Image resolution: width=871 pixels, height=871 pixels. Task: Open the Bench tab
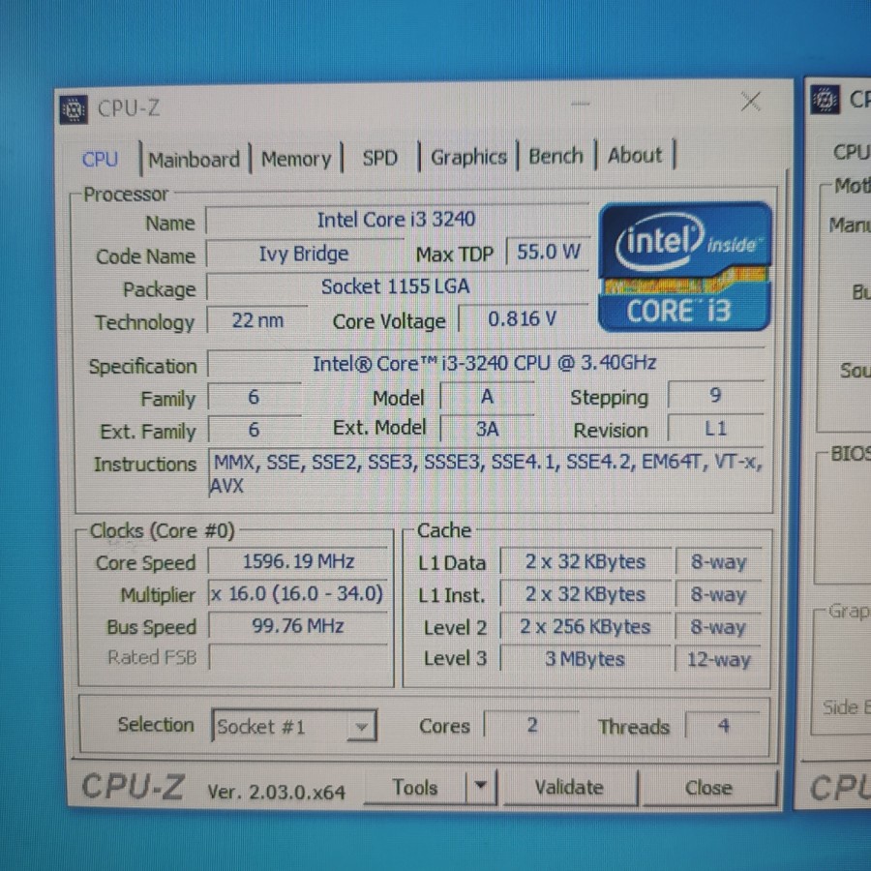(556, 156)
